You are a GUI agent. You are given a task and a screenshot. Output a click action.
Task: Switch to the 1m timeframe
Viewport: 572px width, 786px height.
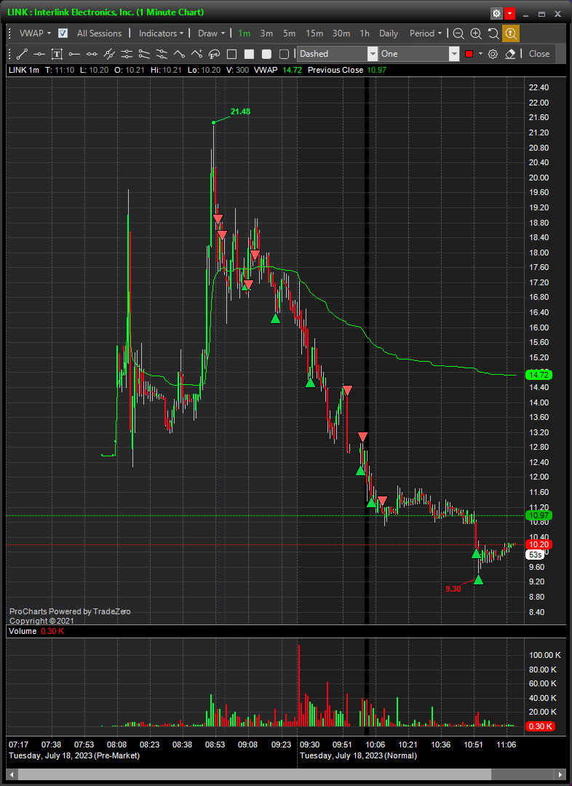(x=244, y=33)
